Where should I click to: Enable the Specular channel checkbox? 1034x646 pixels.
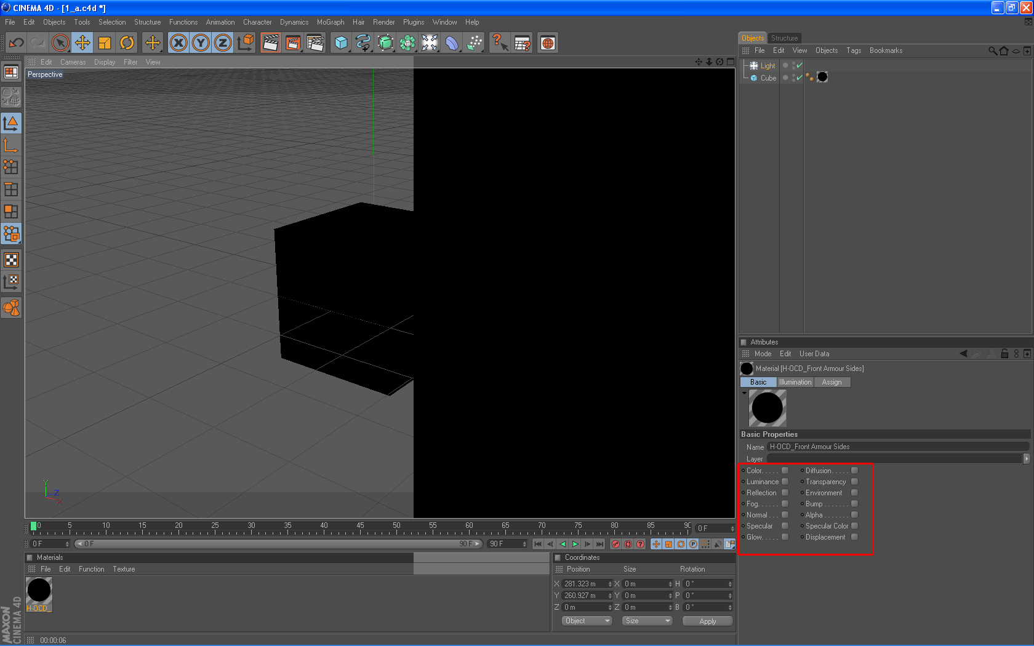pos(785,526)
